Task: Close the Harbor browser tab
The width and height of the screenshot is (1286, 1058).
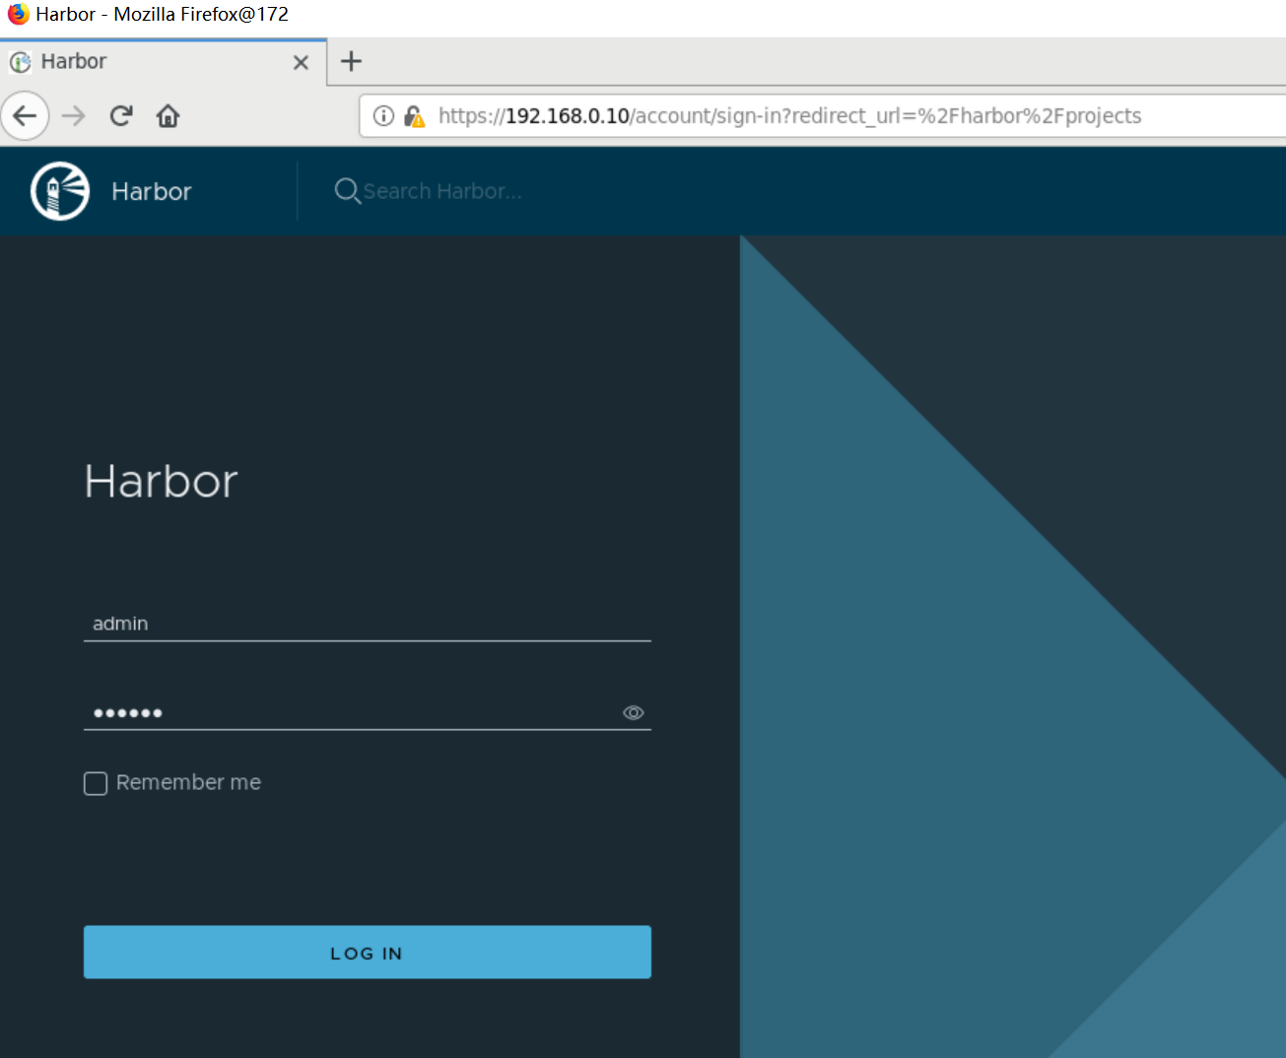Action: pos(302,62)
